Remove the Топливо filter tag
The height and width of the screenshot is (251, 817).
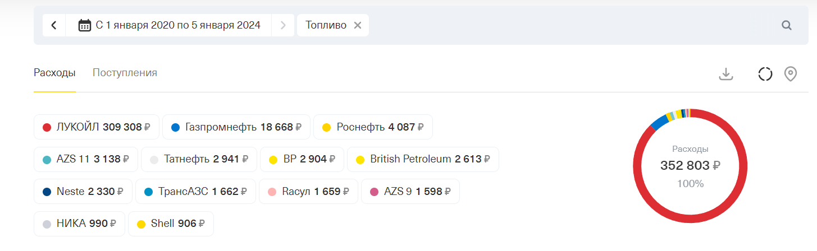point(358,25)
